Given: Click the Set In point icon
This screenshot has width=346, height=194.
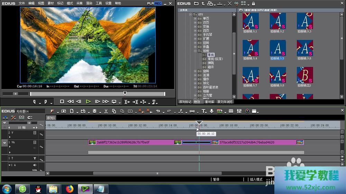Looking at the screenshot, I should (35, 102).
